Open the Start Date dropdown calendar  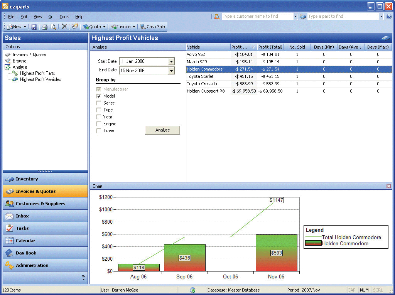coord(171,61)
